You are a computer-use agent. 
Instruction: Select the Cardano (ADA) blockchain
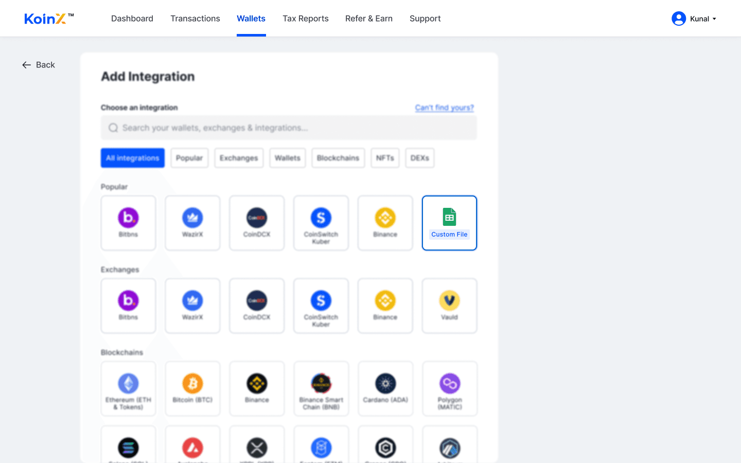[x=385, y=388]
